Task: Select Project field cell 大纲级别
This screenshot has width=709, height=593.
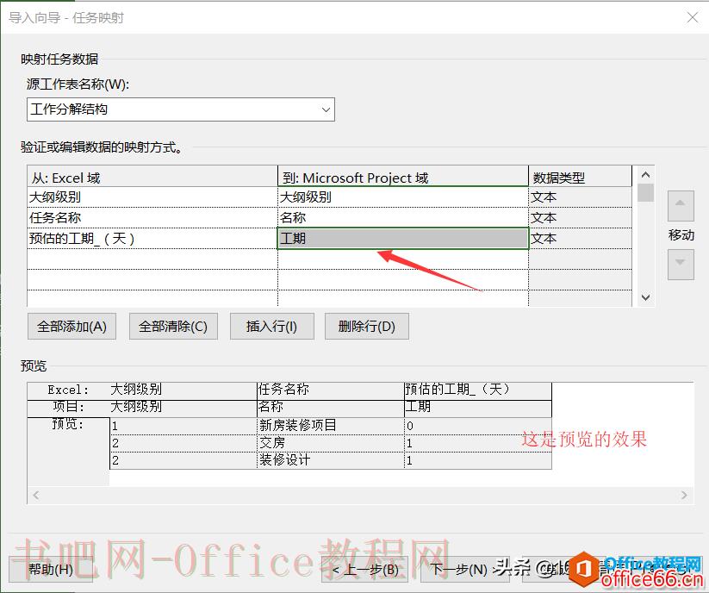Action: 403,197
